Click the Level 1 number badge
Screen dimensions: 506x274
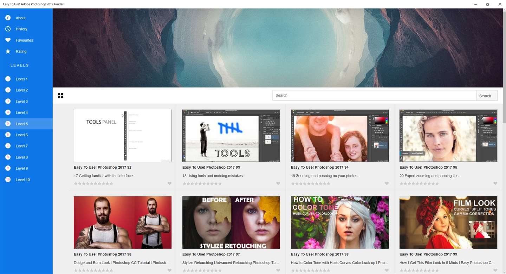click(x=8, y=79)
